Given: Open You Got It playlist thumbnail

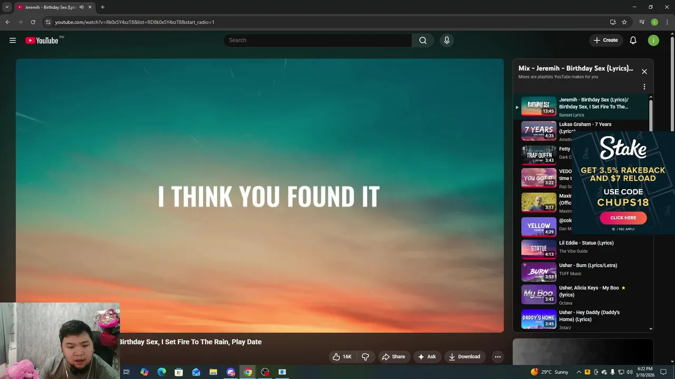Looking at the screenshot, I should pos(539,178).
